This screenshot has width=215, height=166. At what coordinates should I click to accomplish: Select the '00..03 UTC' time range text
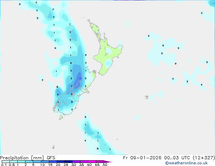pos(177,158)
